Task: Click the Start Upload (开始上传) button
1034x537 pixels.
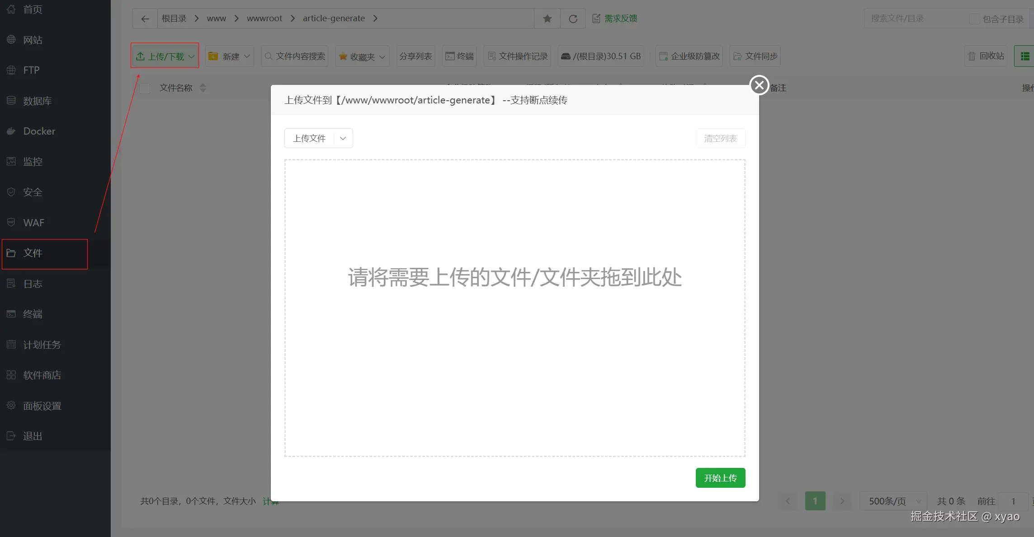Action: (x=720, y=478)
